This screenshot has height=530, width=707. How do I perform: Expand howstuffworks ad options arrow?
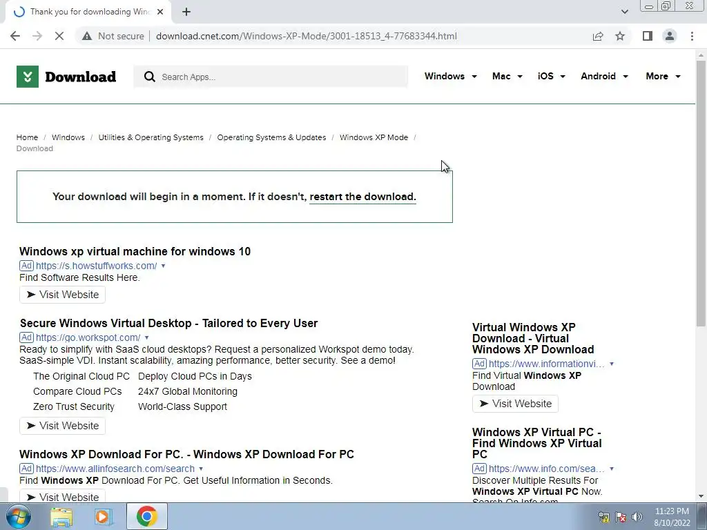click(163, 266)
